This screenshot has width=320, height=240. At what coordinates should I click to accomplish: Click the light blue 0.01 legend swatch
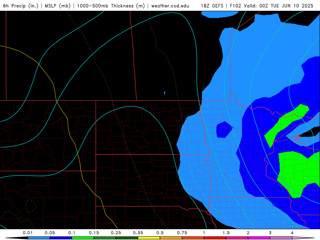point(39,238)
